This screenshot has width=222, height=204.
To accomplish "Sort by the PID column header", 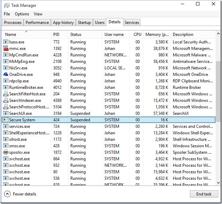I will 56,35.
